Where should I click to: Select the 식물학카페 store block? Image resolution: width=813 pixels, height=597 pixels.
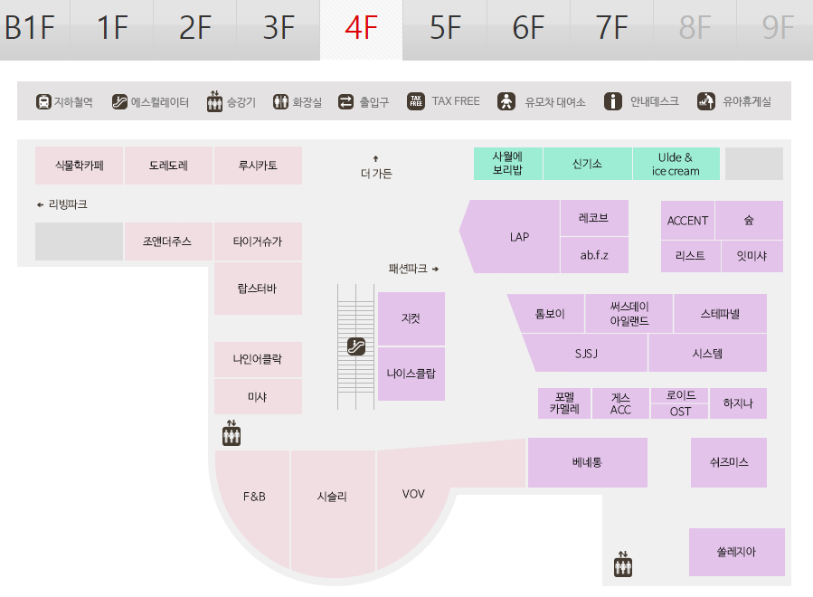[x=80, y=166]
